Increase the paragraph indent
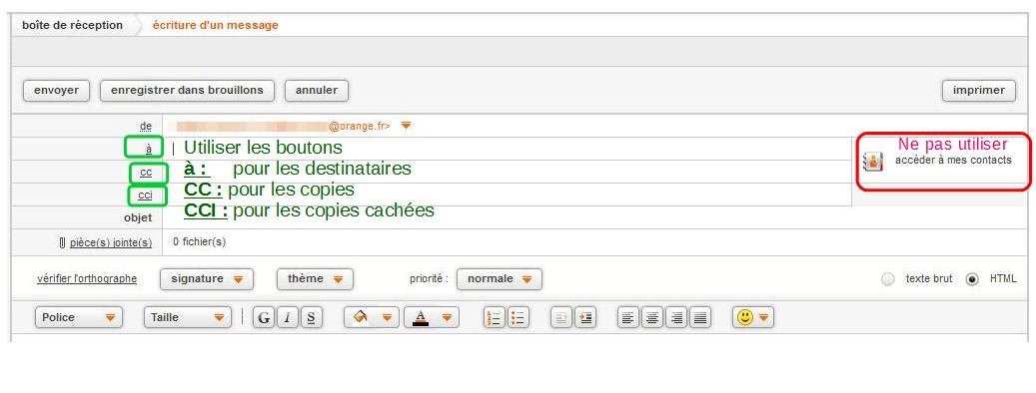This screenshot has width=1036, height=393. [x=585, y=318]
